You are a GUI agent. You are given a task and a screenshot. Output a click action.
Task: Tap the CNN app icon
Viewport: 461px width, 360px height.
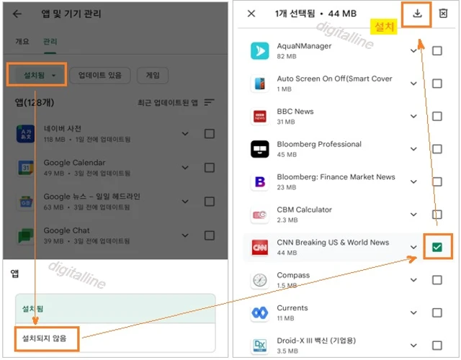(259, 247)
